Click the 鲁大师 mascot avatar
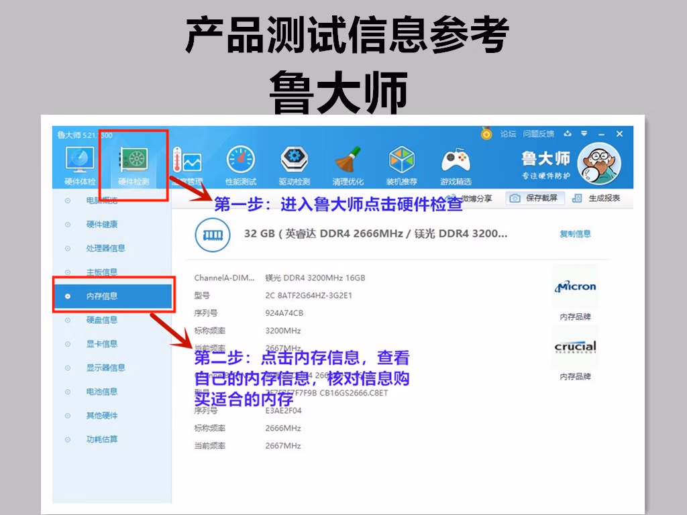Screen dimensions: 687x515 click(599, 164)
